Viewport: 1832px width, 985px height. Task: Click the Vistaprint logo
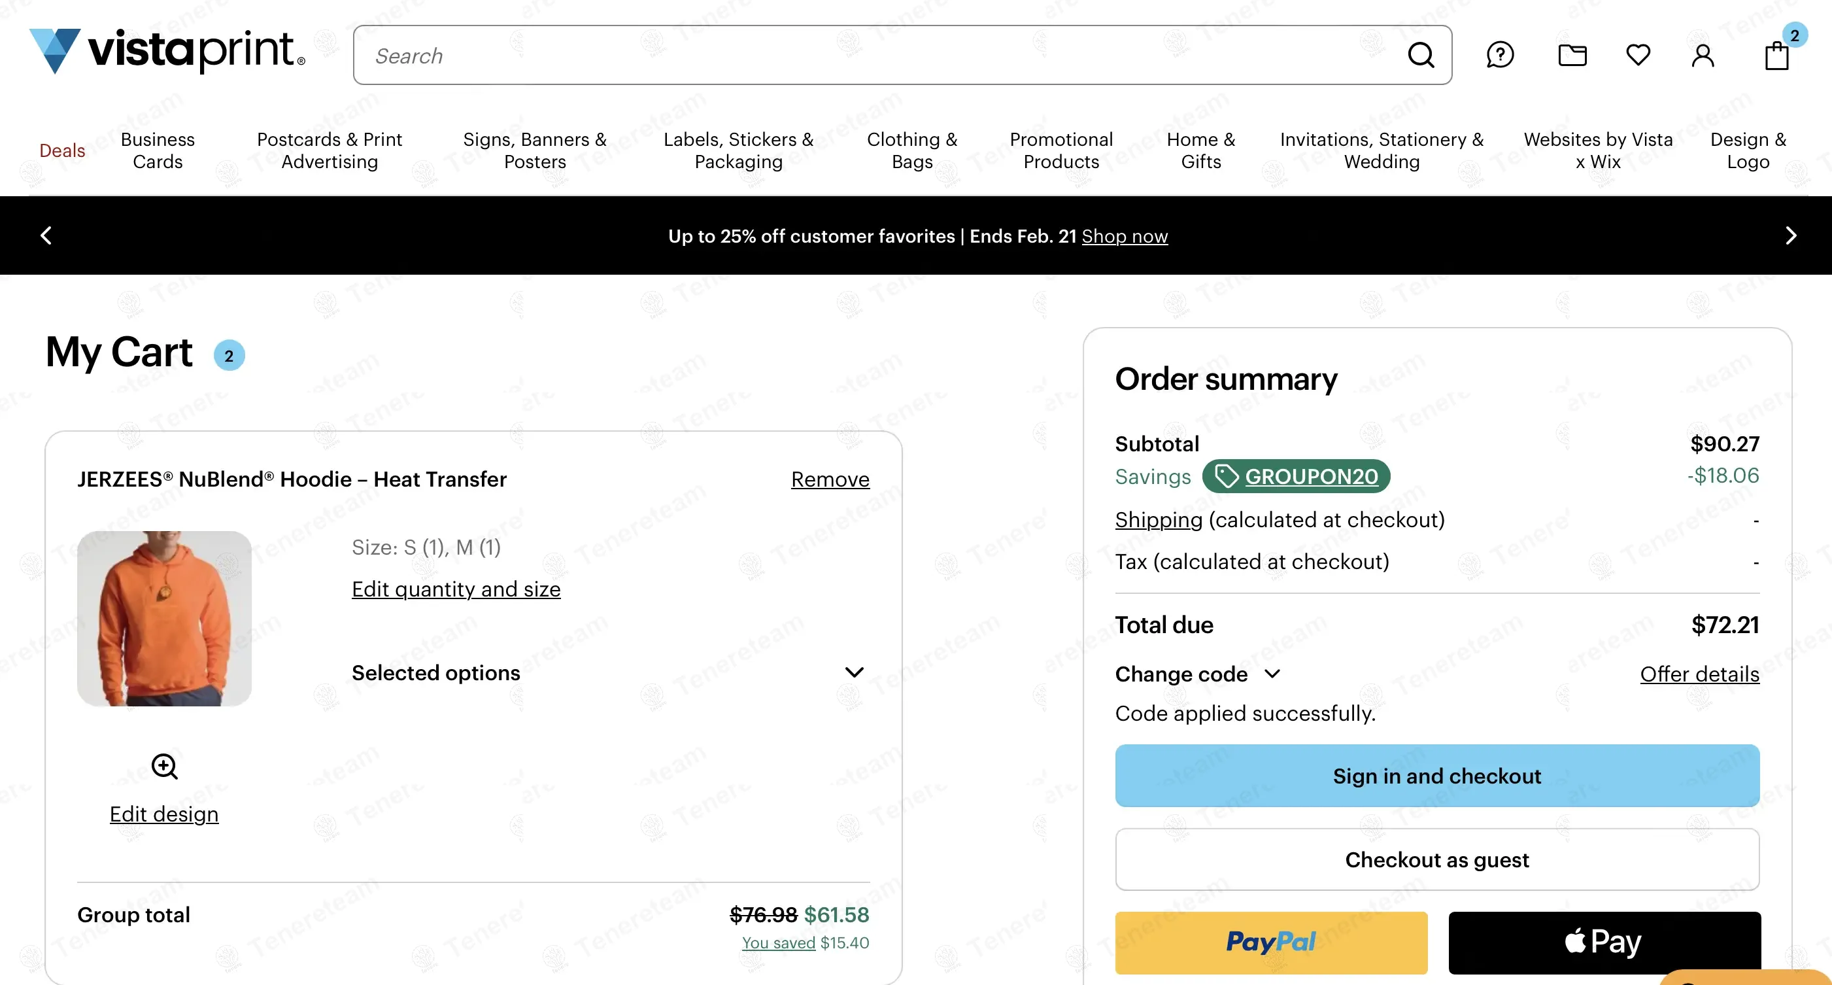point(167,50)
